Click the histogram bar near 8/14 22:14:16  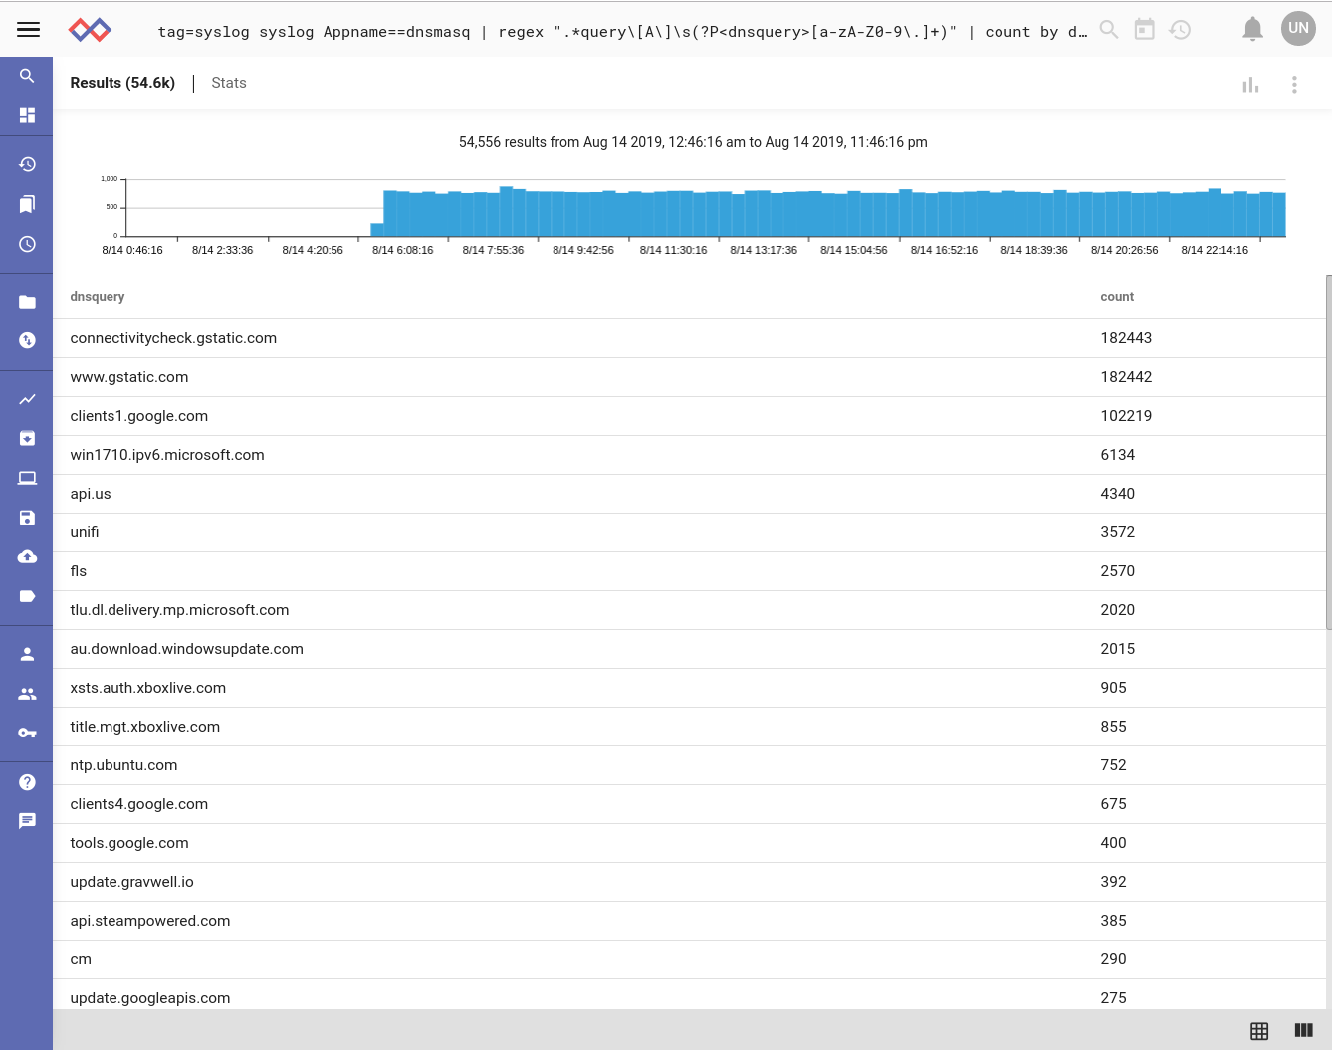pyautogui.click(x=1215, y=212)
